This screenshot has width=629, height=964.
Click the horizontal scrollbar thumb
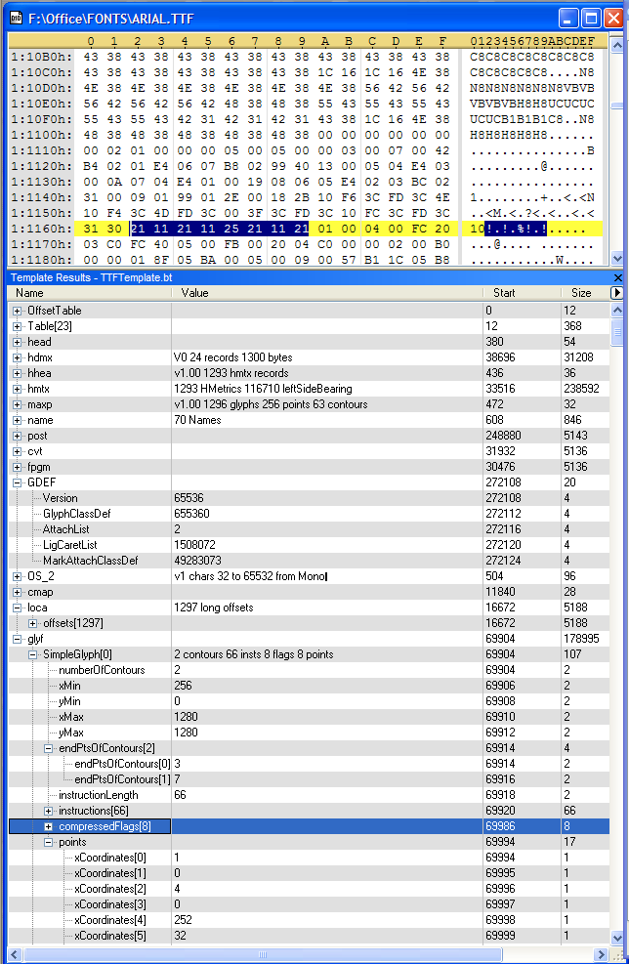pos(263,955)
